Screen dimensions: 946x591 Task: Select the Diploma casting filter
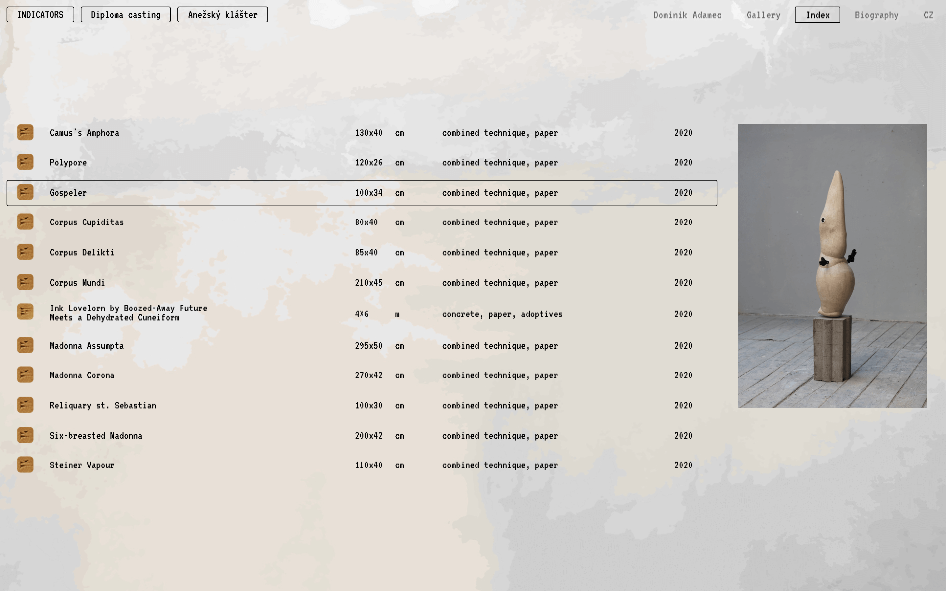(125, 14)
